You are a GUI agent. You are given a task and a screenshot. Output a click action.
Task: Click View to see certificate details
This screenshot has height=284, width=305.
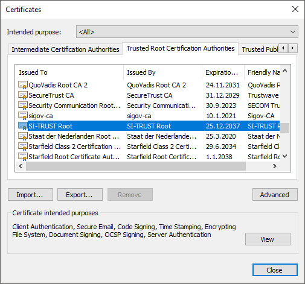tap(268, 239)
